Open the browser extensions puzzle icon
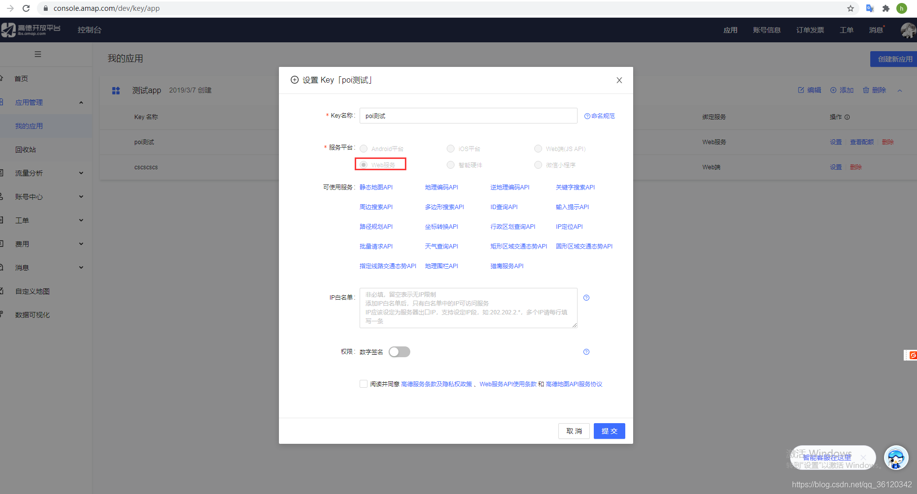Screen dimensions: 917x494 tap(886, 8)
